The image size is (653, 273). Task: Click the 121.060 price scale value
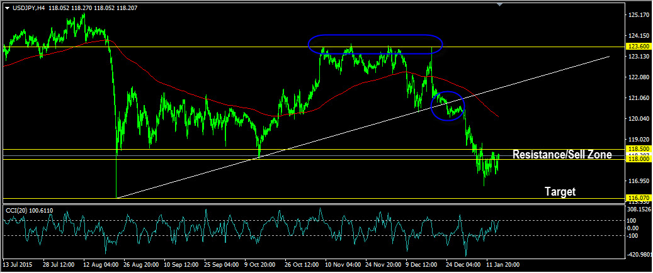[639, 98]
